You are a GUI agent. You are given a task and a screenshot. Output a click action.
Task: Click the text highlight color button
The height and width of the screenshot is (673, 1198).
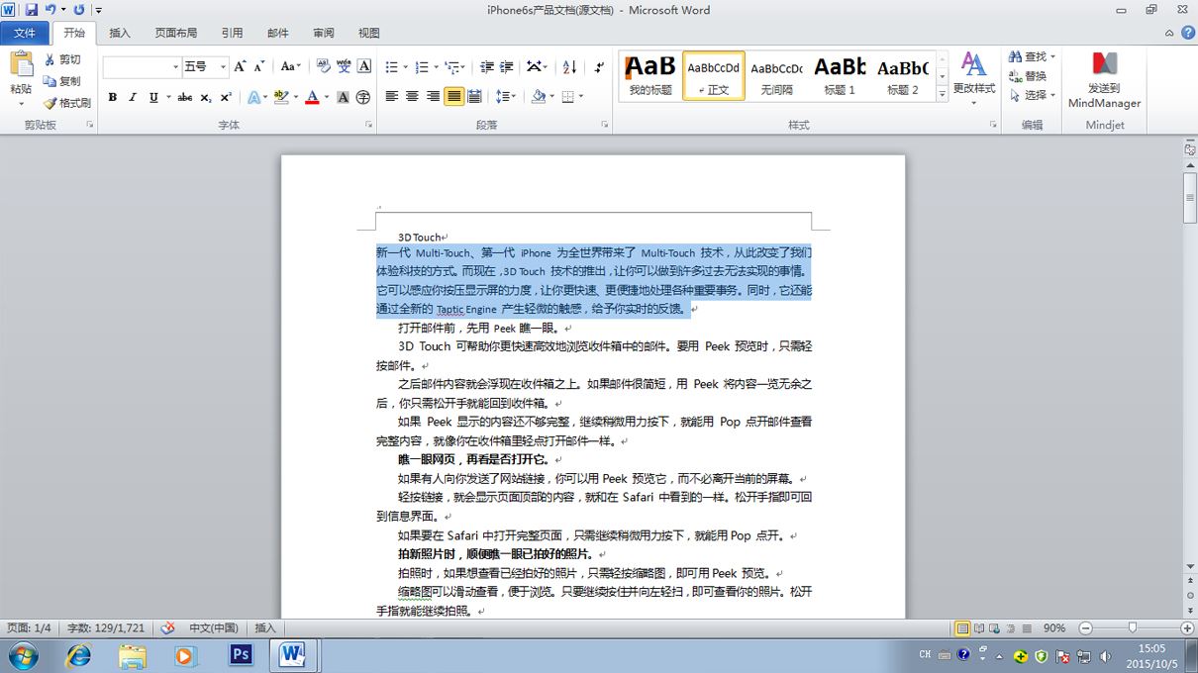(281, 97)
